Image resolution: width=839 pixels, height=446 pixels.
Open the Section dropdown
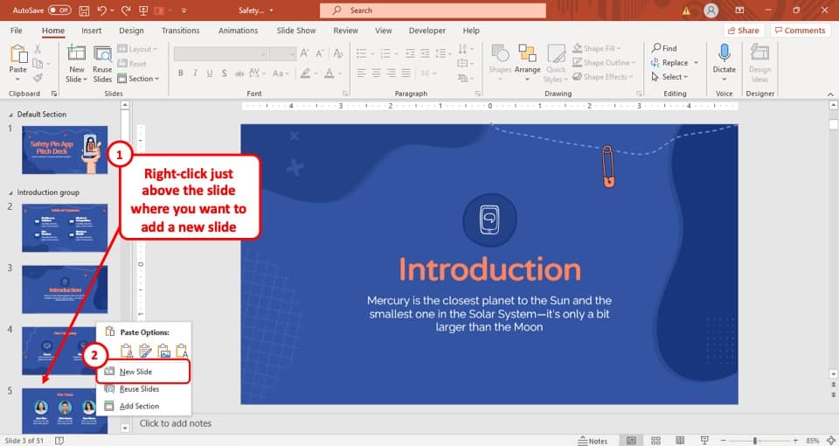pyautogui.click(x=139, y=78)
